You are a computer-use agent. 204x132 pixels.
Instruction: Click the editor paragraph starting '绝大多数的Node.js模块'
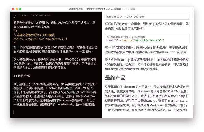tap(55, 64)
